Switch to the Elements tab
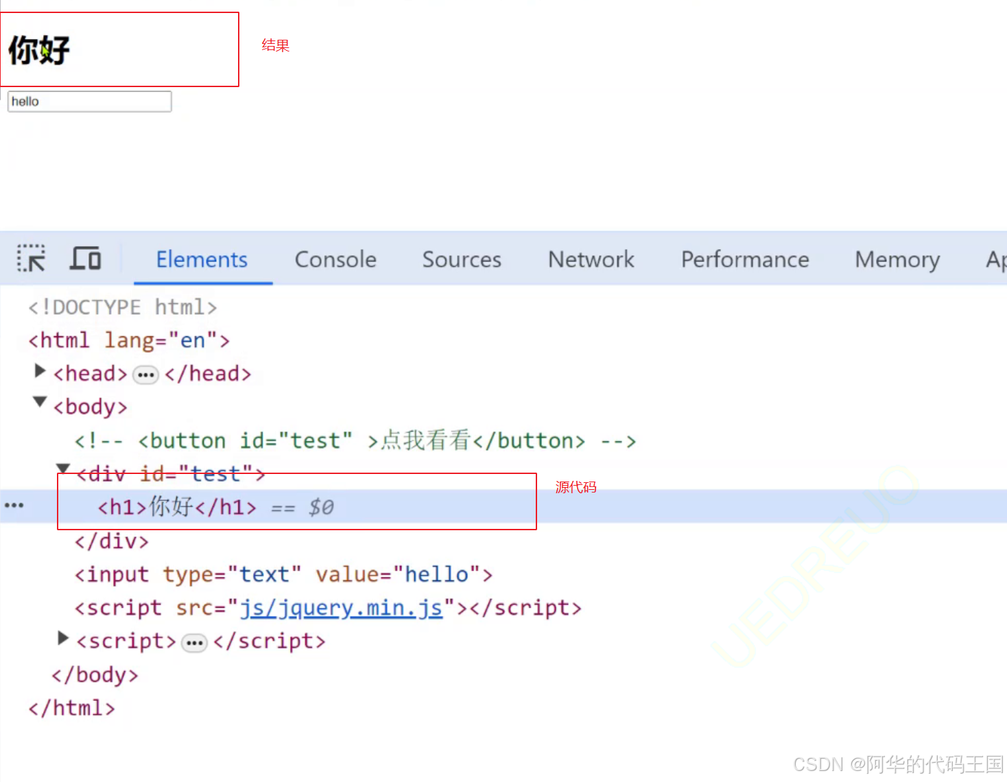Viewport: 1007px width, 782px height. click(x=202, y=259)
